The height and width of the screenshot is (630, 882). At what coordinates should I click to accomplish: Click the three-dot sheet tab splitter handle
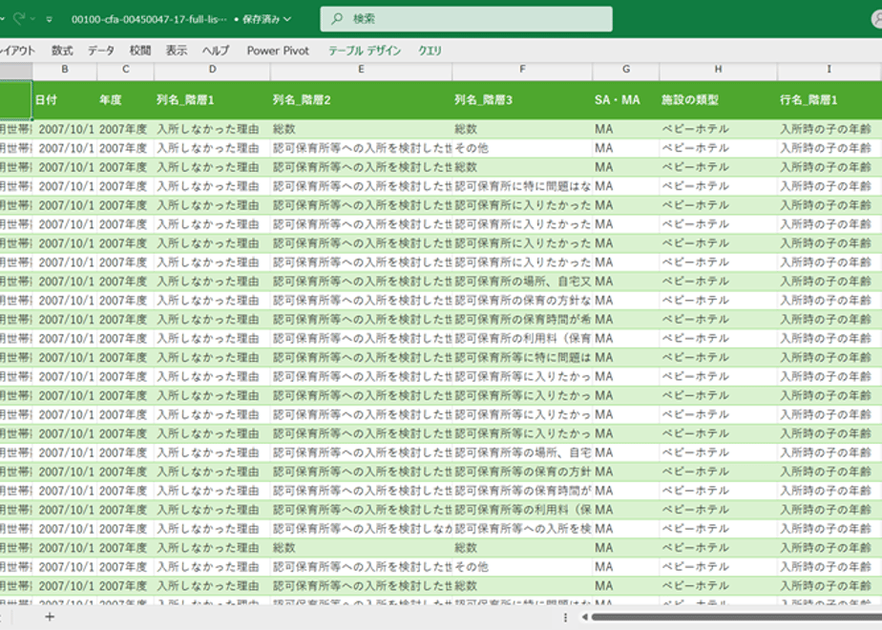[565, 617]
